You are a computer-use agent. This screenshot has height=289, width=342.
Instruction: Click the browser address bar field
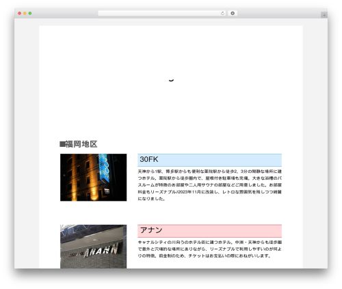coord(162,13)
